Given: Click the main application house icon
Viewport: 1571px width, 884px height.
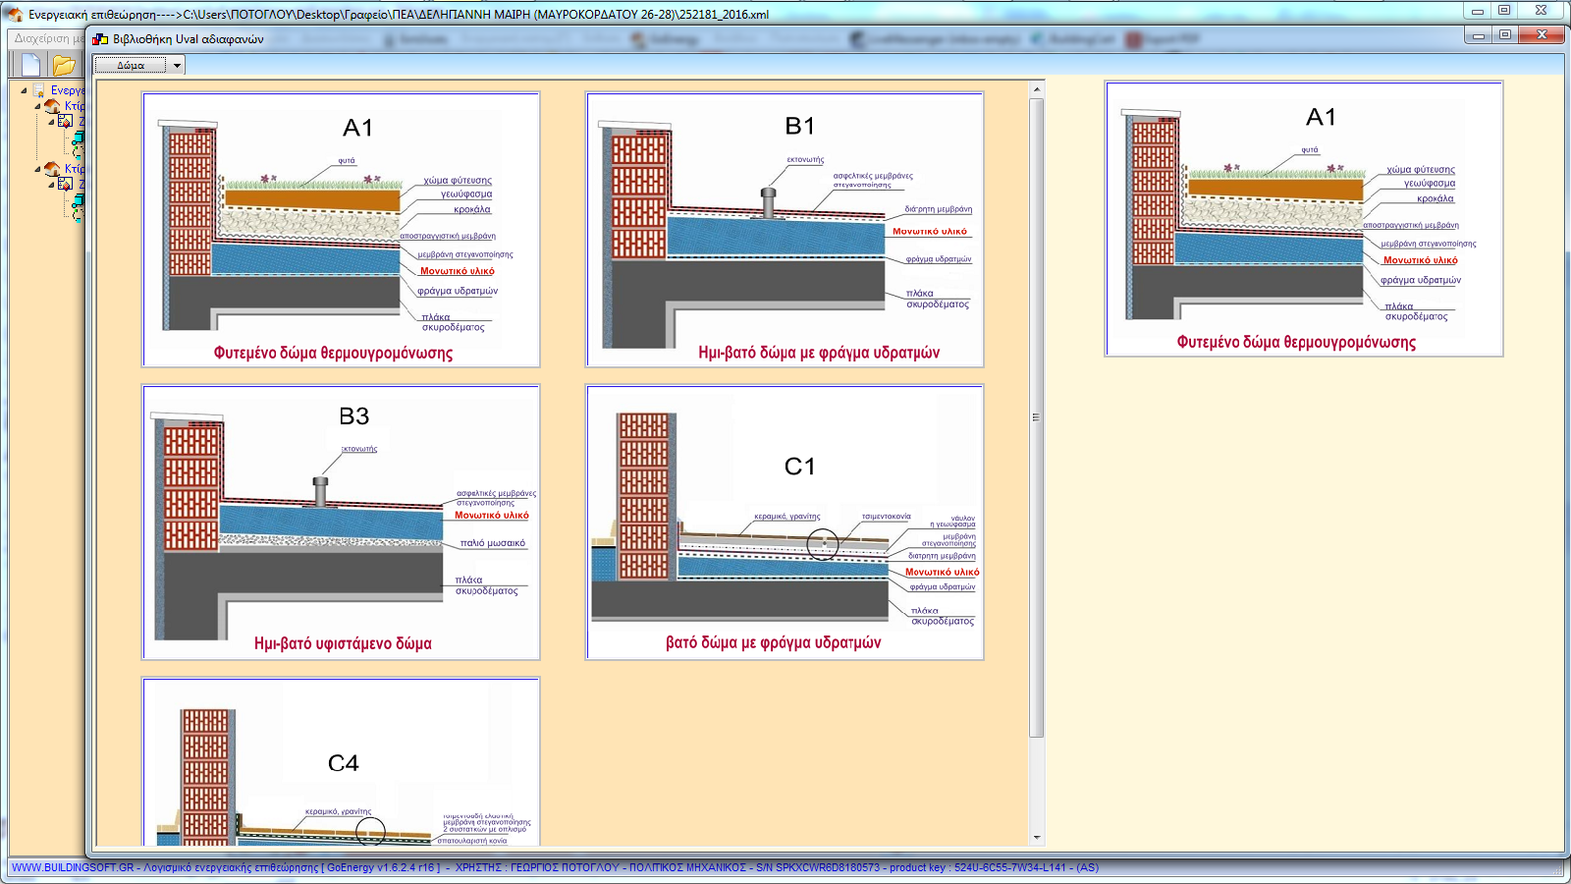Looking at the screenshot, I should coord(15,14).
